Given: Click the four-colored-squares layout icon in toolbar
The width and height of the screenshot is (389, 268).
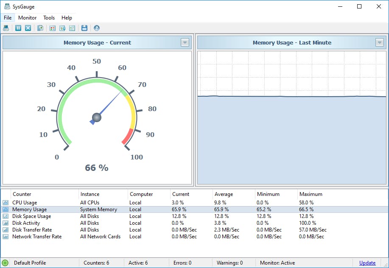Looking at the screenshot, I should coord(53,28).
